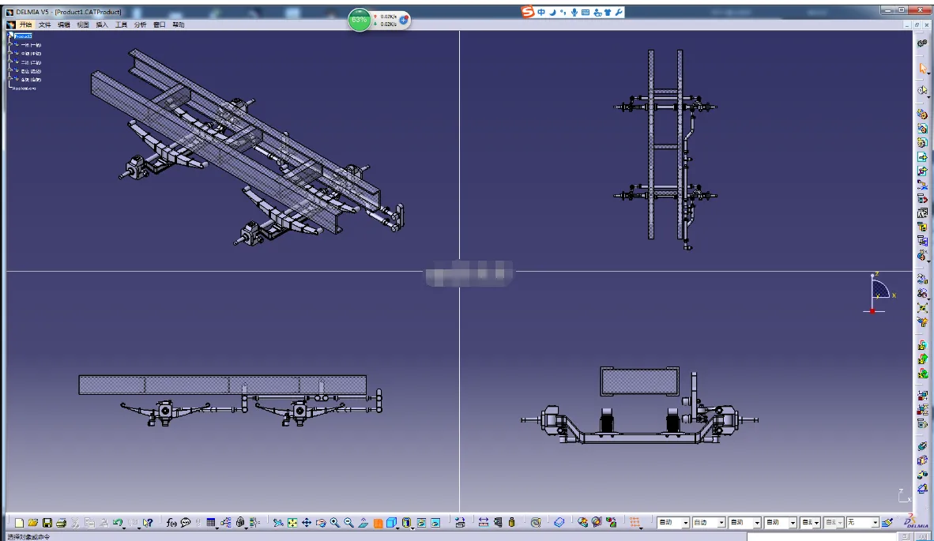Image resolution: width=934 pixels, height=541 pixels.
Task: Open the 编辑 menu
Action: 64,24
